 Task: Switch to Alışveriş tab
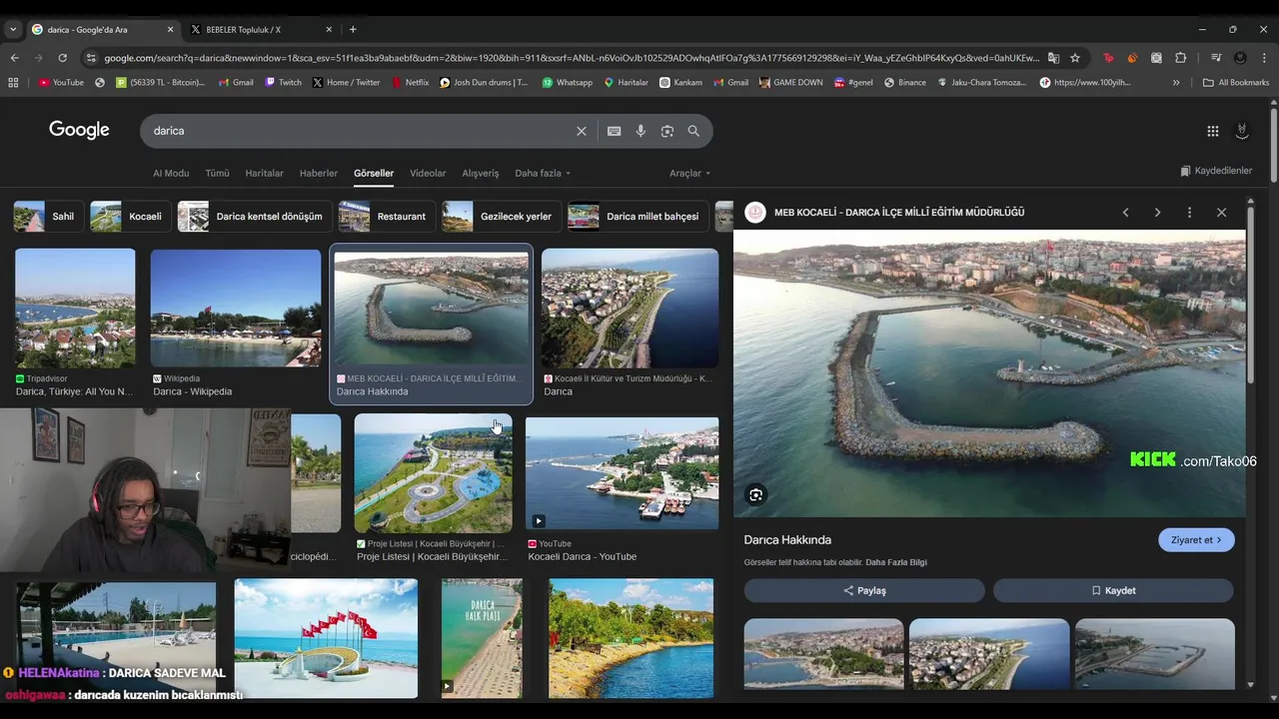(x=480, y=173)
